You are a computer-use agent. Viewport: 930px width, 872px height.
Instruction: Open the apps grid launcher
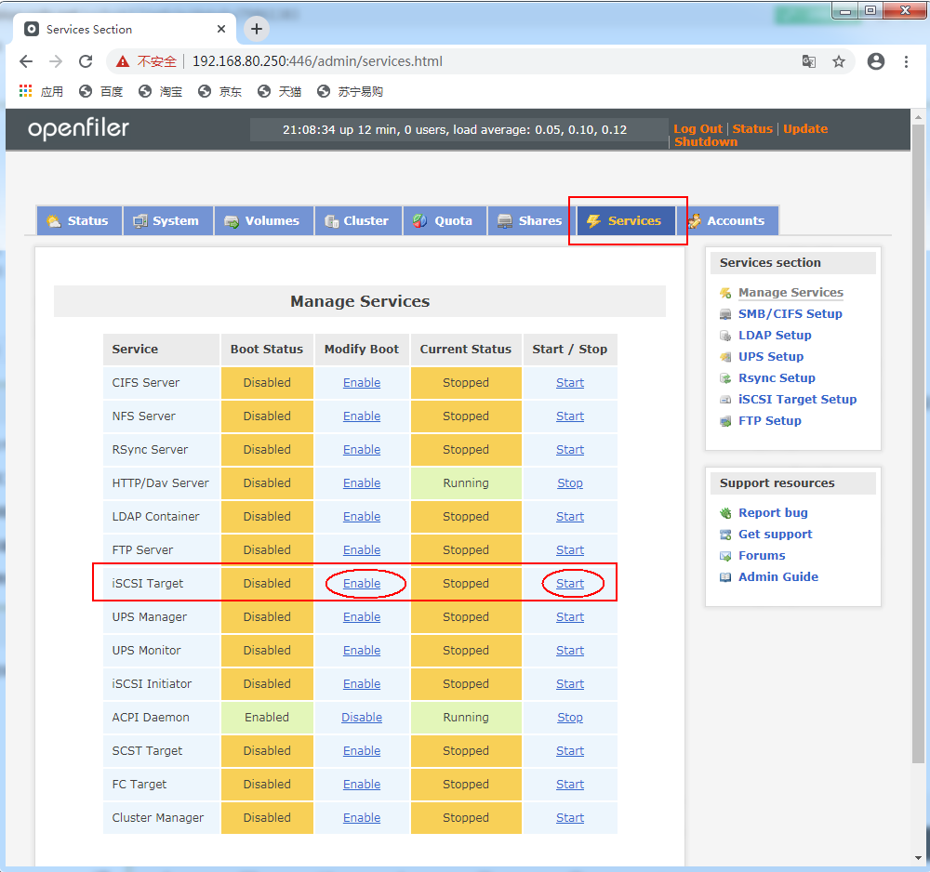coord(24,90)
